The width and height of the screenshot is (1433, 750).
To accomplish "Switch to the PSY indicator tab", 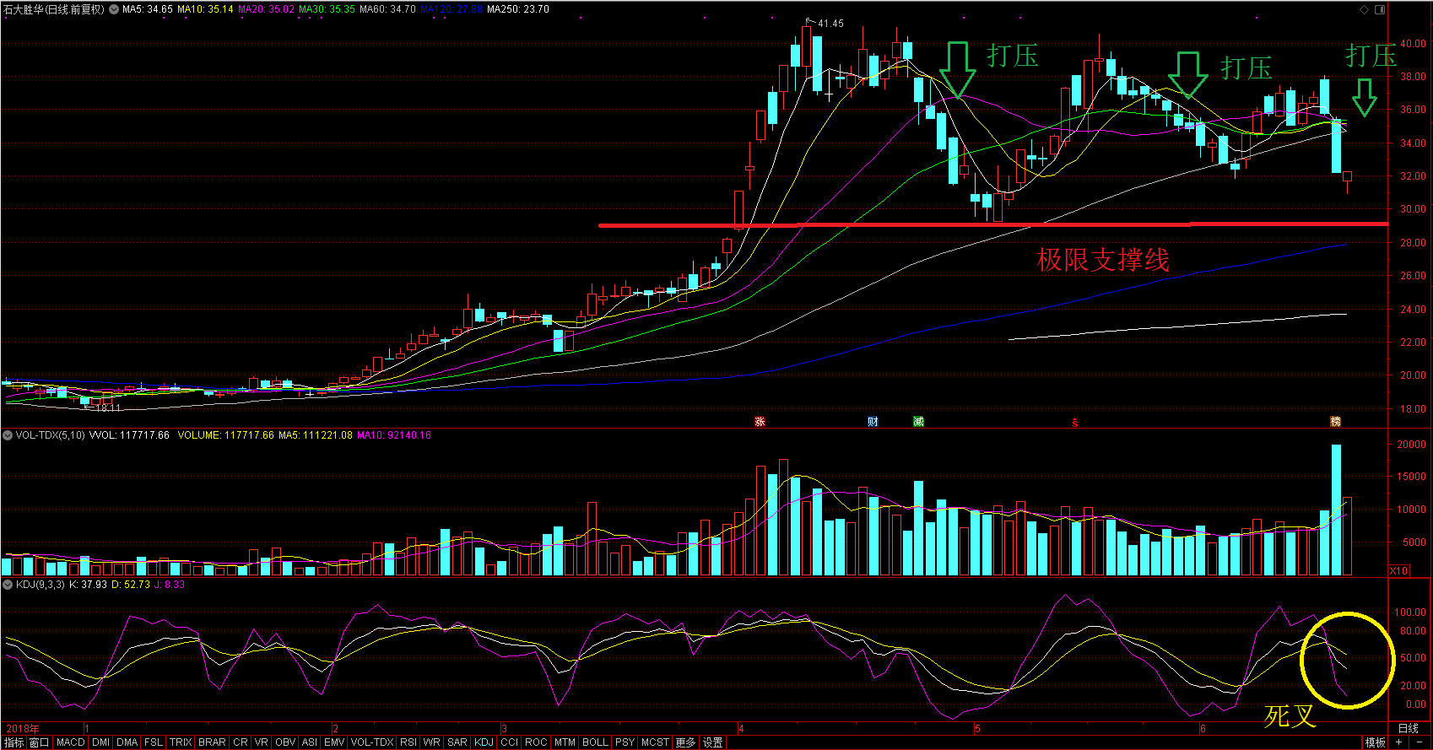I will (625, 742).
